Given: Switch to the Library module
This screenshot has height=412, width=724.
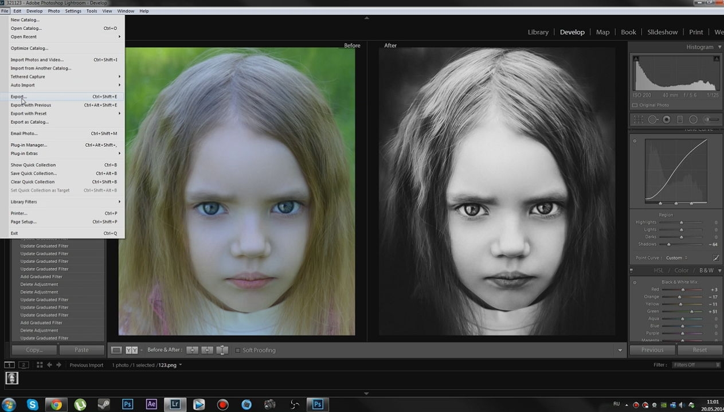Looking at the screenshot, I should (x=538, y=32).
